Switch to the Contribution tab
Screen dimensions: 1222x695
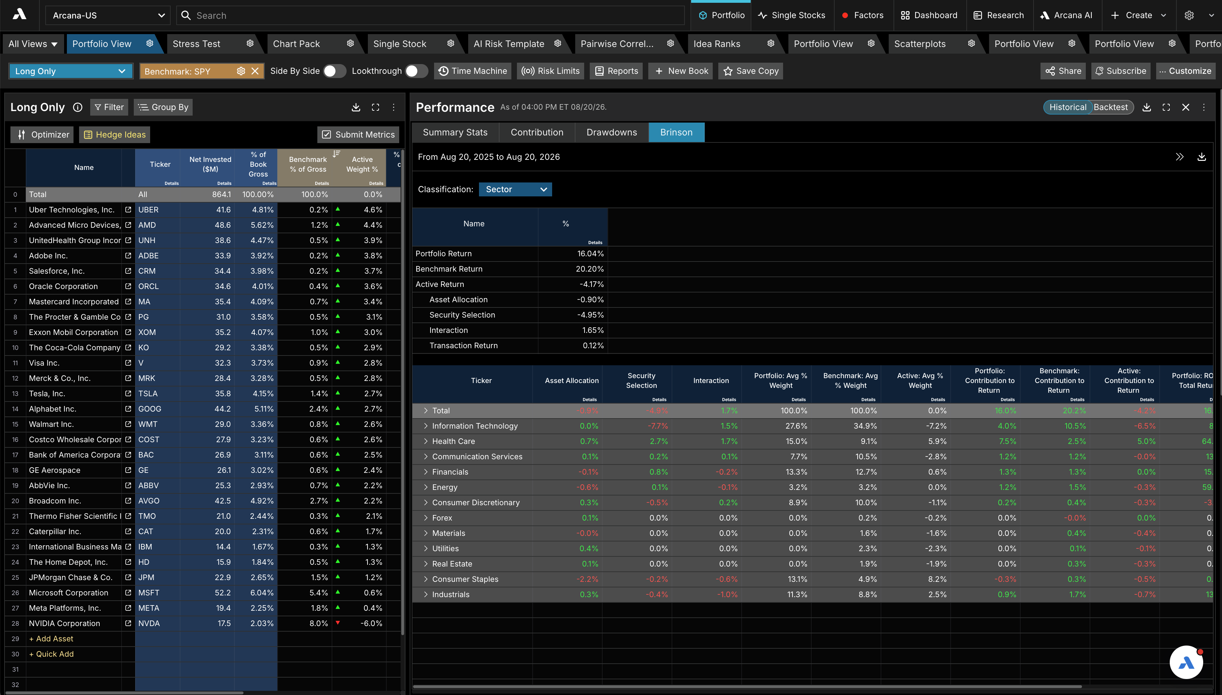pos(537,132)
